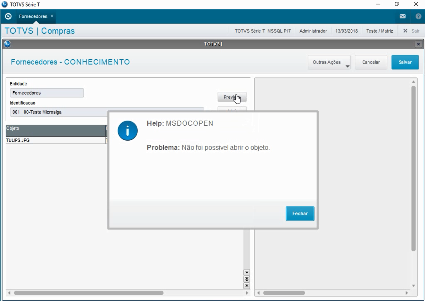Close the Fornecedores tab
This screenshot has height=301, width=425.
(x=52, y=16)
